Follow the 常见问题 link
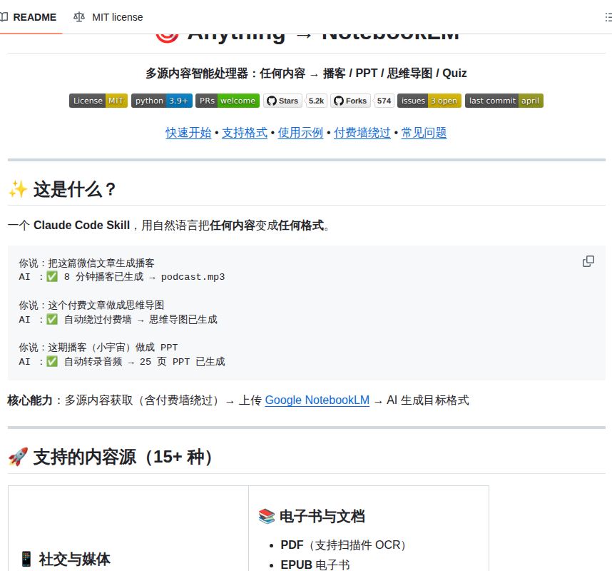This screenshot has width=612, height=571. coord(424,133)
